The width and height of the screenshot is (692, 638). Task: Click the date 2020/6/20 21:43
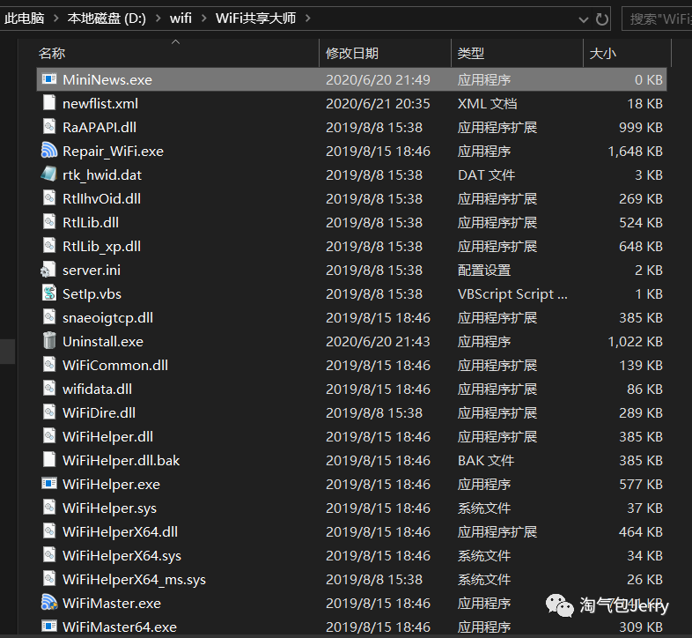coord(378,342)
